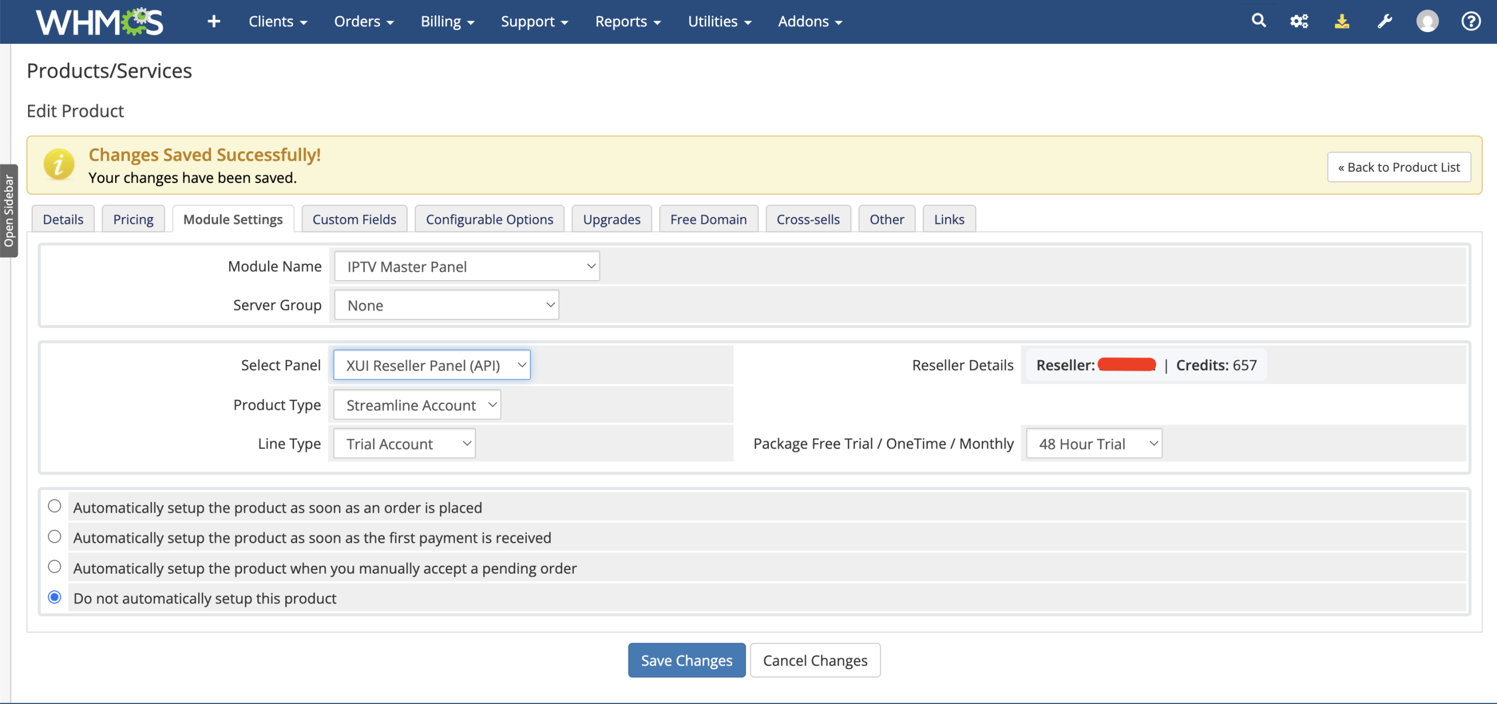This screenshot has width=1497, height=704.
Task: Click the Select Panel label
Action: [281, 365]
